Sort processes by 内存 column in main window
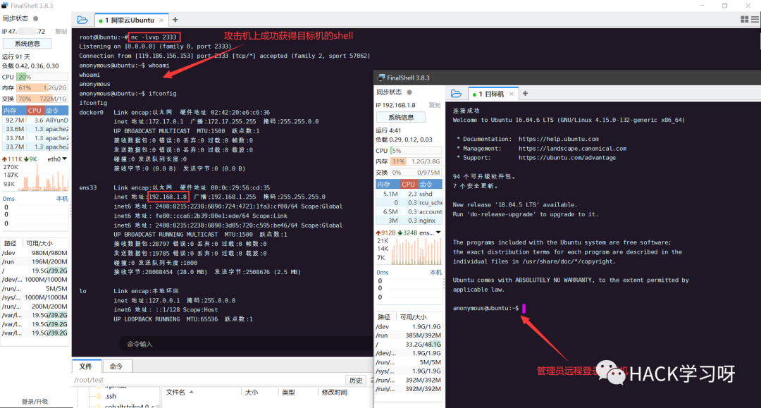Viewport: 761px width, 408px height. click(14, 111)
